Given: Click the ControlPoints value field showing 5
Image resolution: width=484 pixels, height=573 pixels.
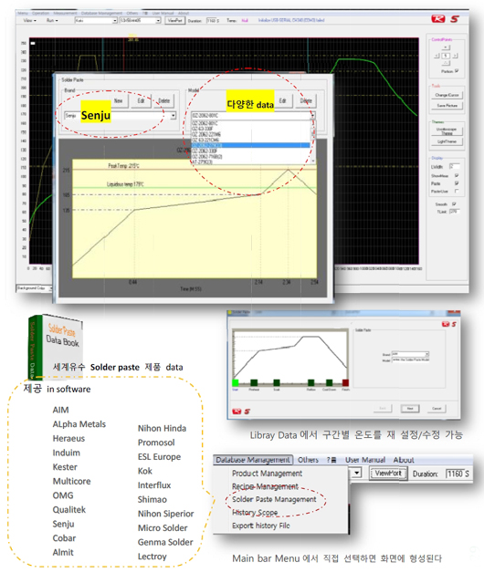Looking at the screenshot, I should pos(446,56).
